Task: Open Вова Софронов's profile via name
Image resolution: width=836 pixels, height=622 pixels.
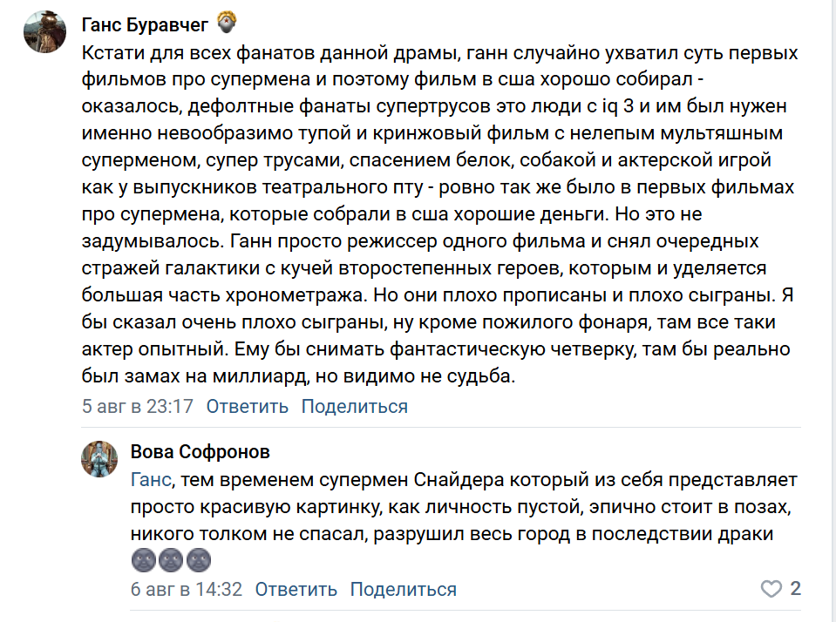Action: click(200, 451)
